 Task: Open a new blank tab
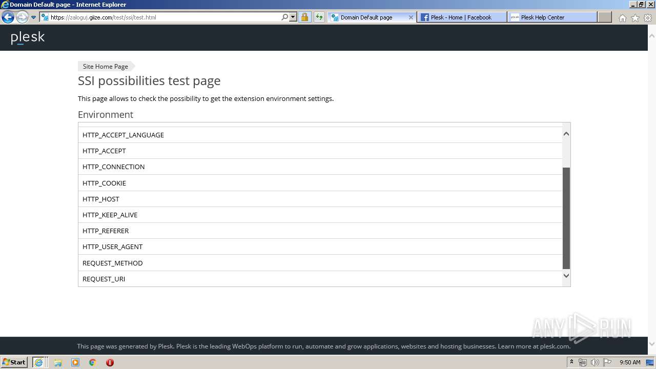(605, 17)
